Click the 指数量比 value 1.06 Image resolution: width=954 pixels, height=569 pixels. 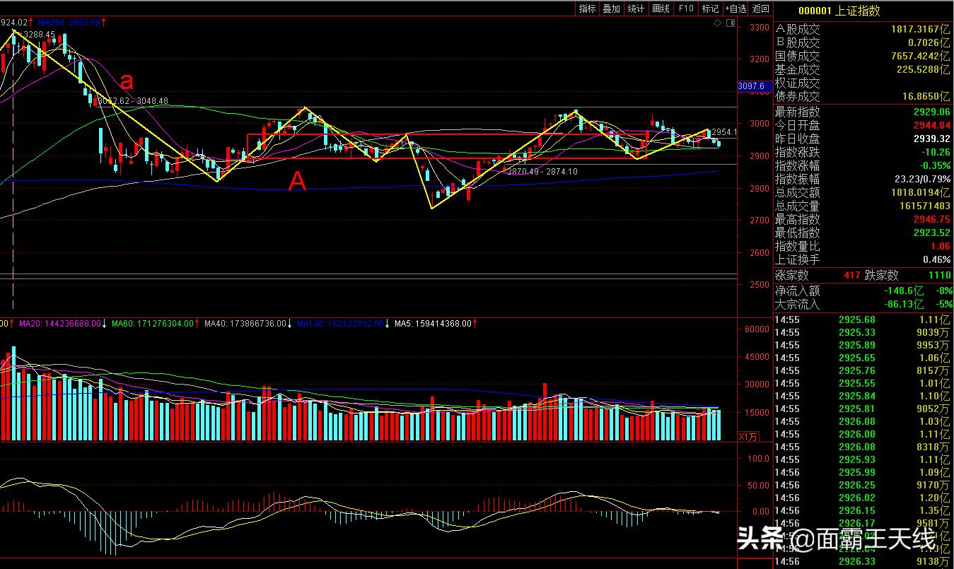point(941,246)
